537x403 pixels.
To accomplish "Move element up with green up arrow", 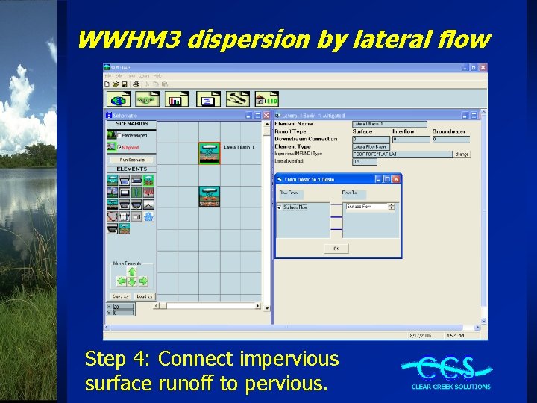I will 132,272.
